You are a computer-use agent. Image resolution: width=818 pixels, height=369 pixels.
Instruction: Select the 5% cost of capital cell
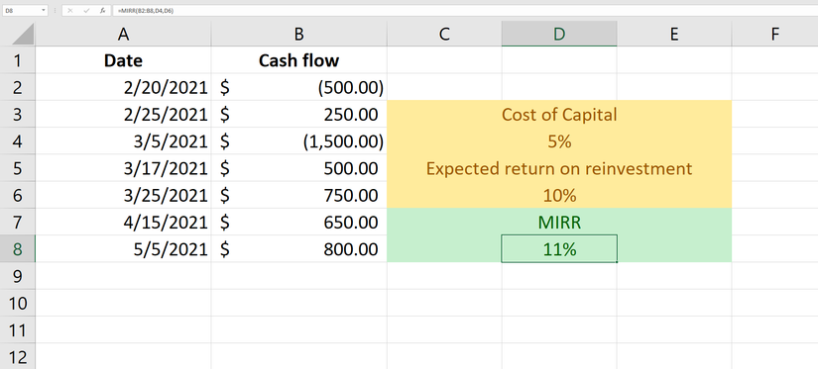(559, 141)
